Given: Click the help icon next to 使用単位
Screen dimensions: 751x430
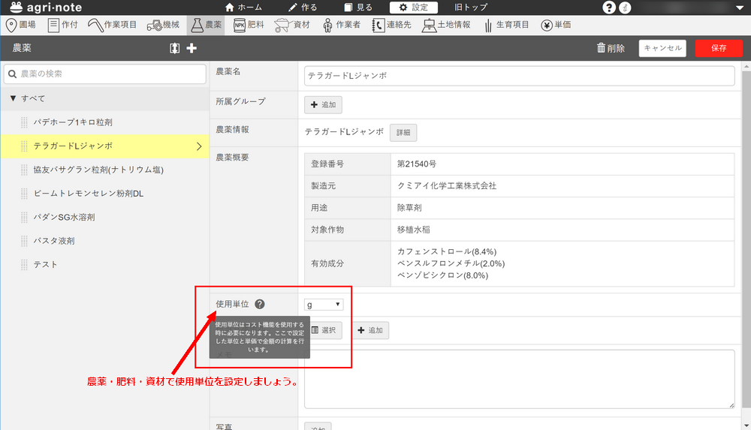Looking at the screenshot, I should tap(260, 304).
